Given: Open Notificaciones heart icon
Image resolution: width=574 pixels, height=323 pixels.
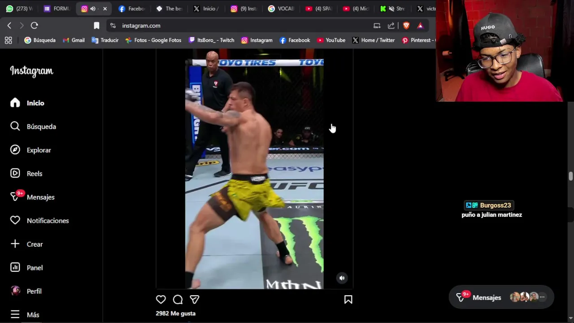Looking at the screenshot, I should [x=15, y=221].
